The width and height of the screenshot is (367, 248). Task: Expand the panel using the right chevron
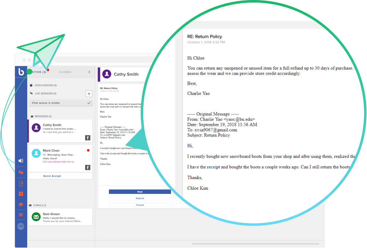click(89, 72)
